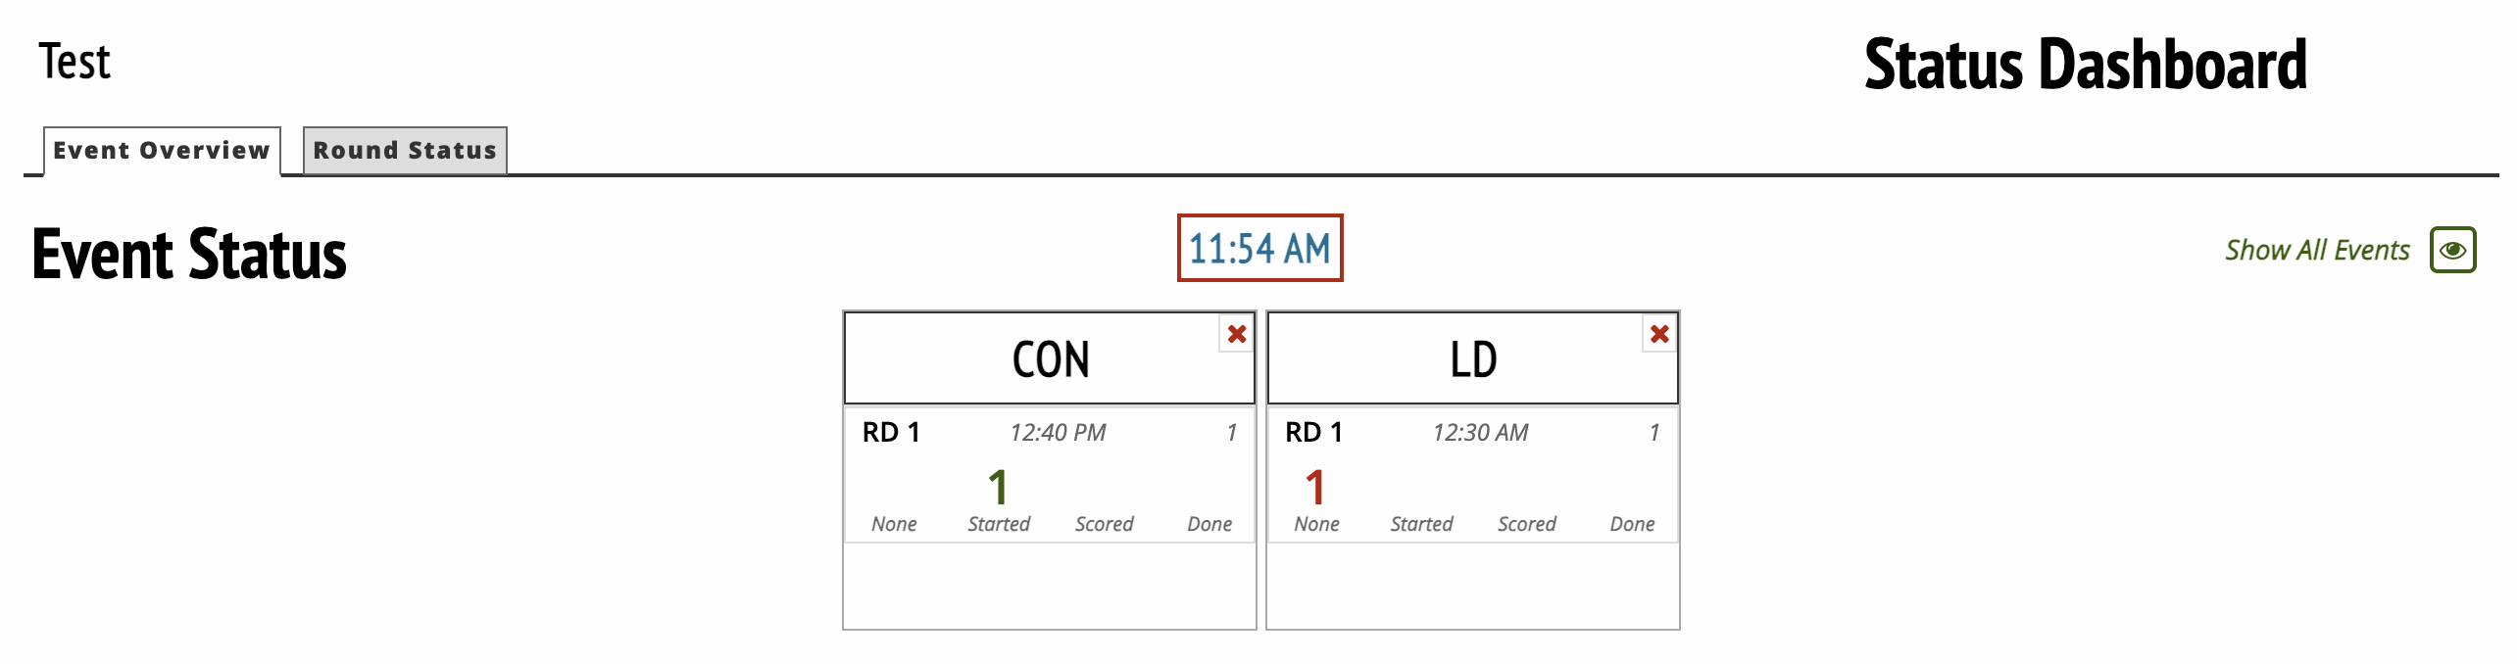The width and height of the screenshot is (2517, 664).
Task: Close the LD event card
Action: [x=1658, y=334]
